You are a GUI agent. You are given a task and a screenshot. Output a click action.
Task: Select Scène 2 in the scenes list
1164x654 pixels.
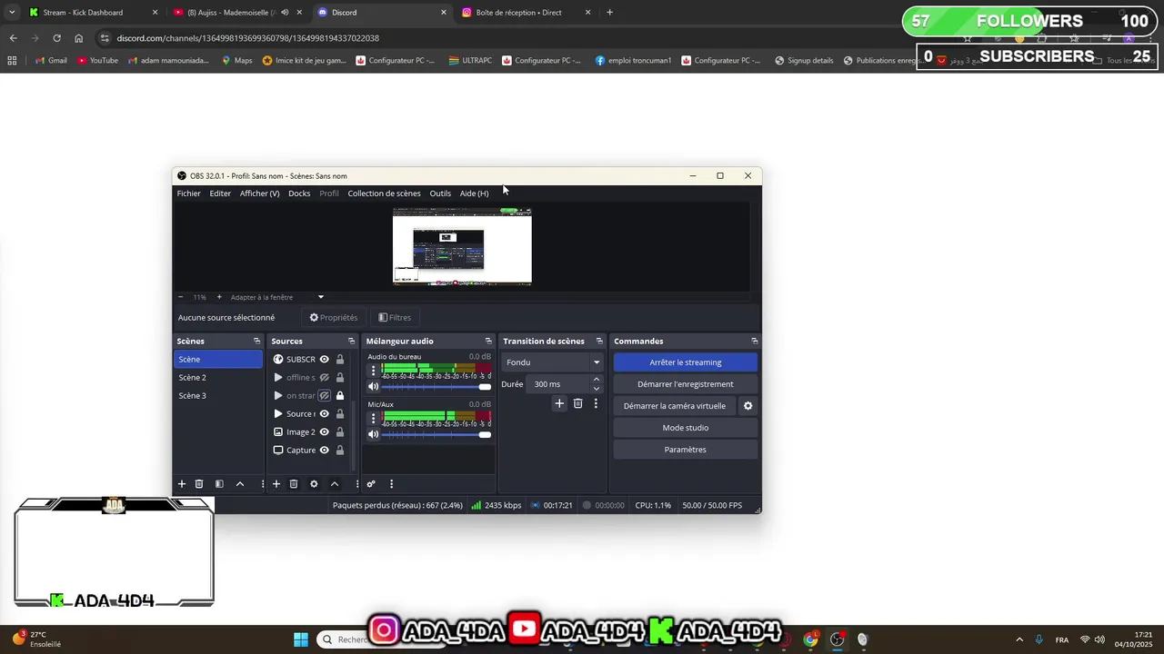coord(218,378)
